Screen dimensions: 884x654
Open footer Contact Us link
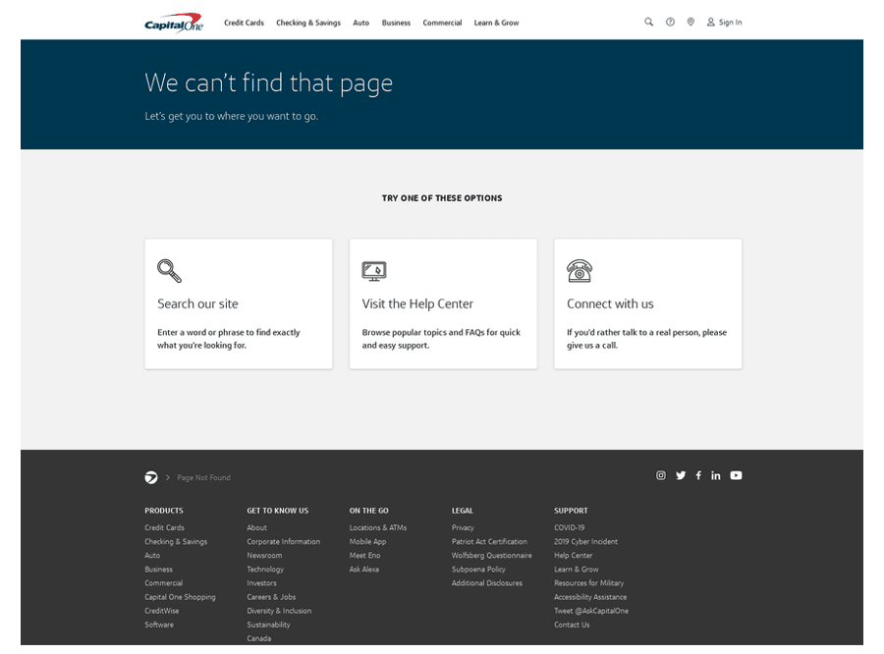click(x=572, y=625)
